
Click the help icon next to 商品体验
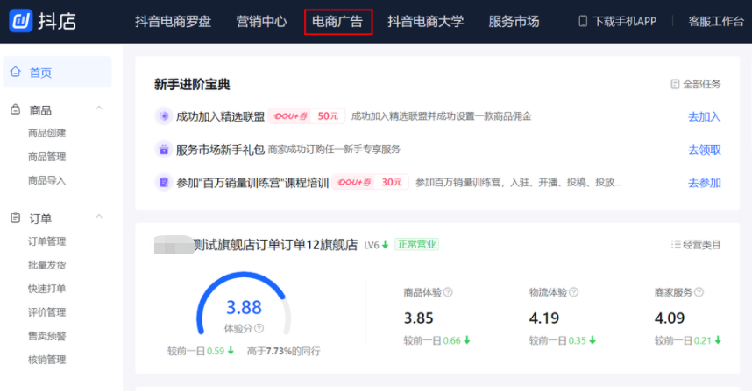point(448,292)
